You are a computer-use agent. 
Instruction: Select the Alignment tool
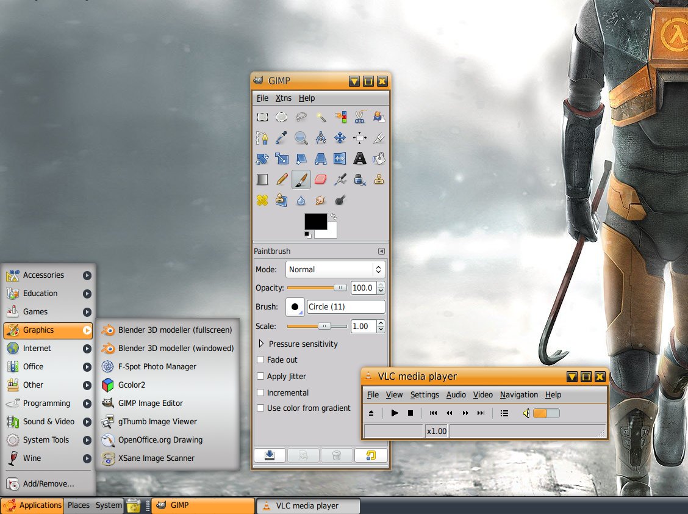[360, 138]
